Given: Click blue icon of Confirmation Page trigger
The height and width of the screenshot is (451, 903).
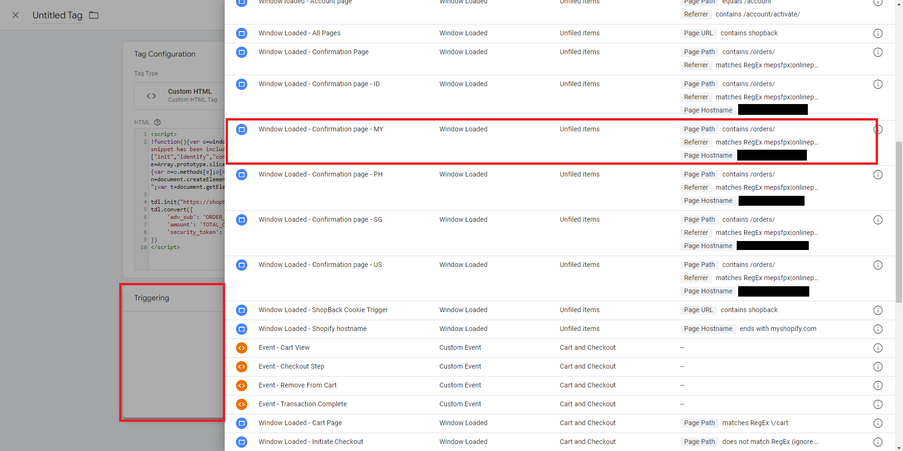Looking at the screenshot, I should click(x=242, y=52).
